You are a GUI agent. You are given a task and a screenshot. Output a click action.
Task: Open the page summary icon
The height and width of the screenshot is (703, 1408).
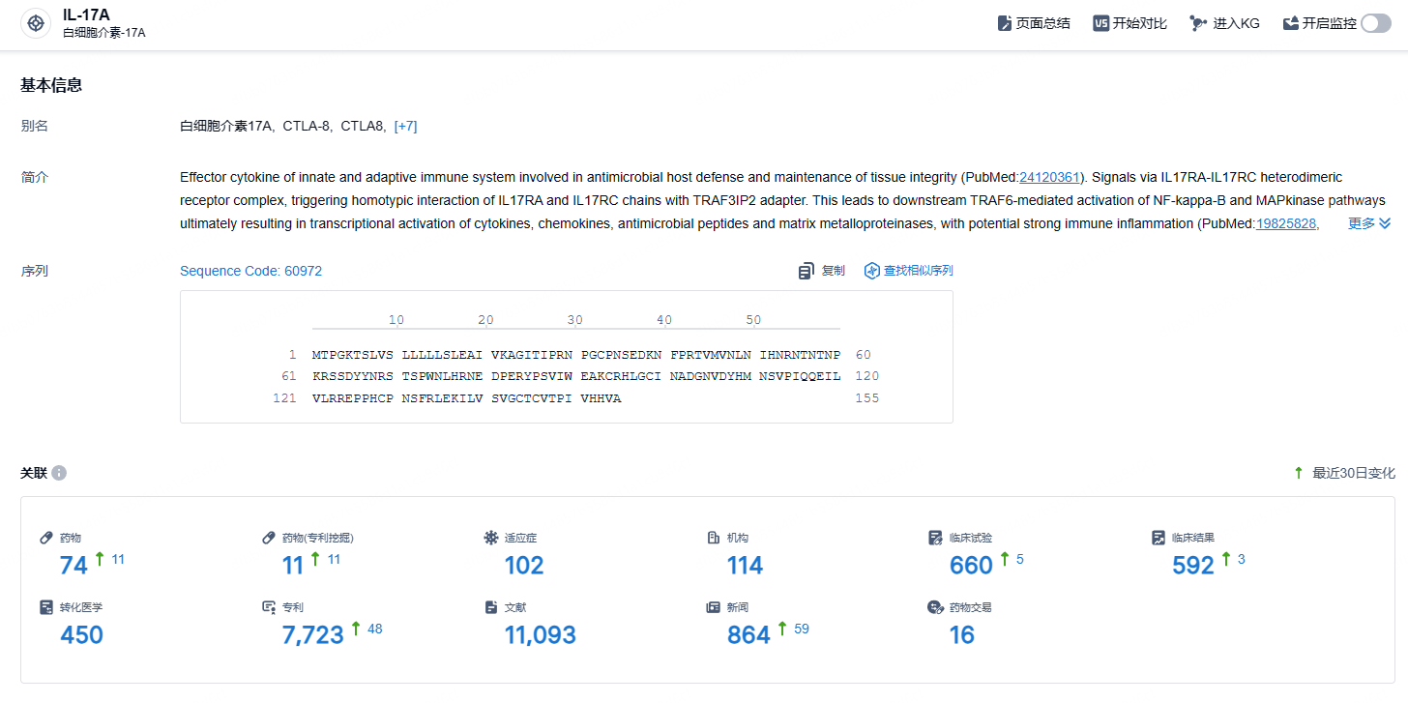click(1005, 23)
